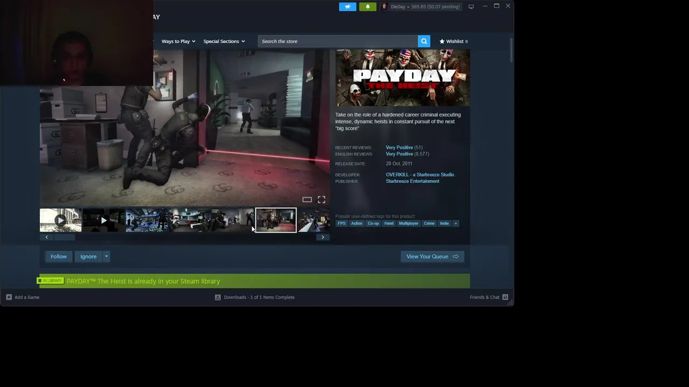Click the DieDay profile avatar

[x=384, y=6]
